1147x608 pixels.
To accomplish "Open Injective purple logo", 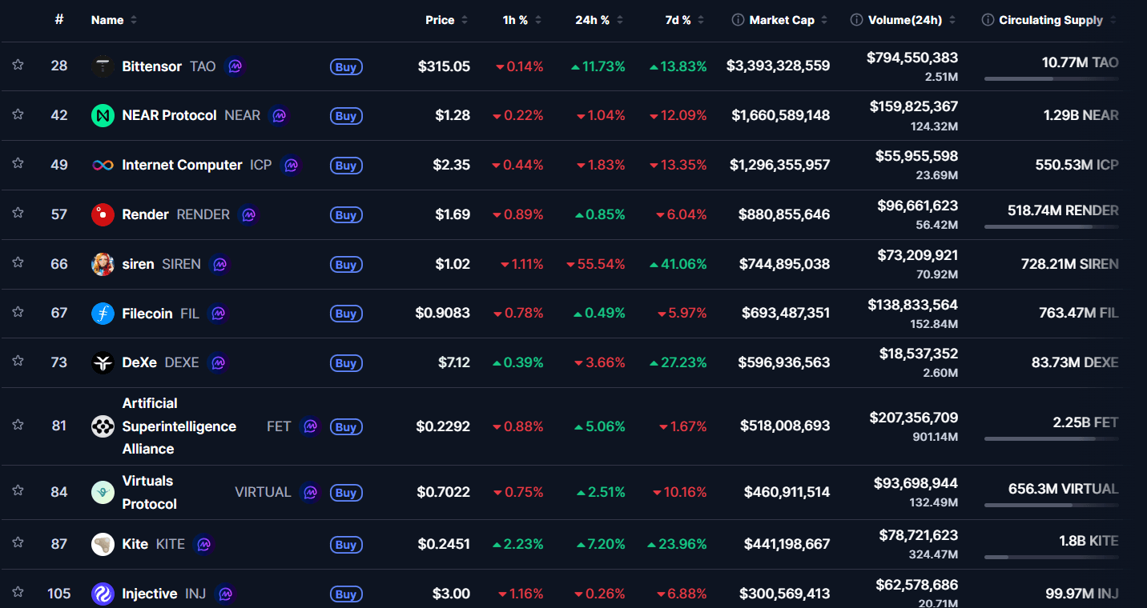I will click(103, 594).
